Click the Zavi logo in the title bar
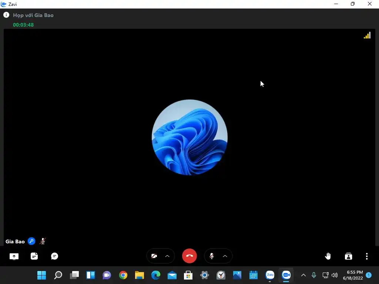The width and height of the screenshot is (379, 284). click(4, 4)
